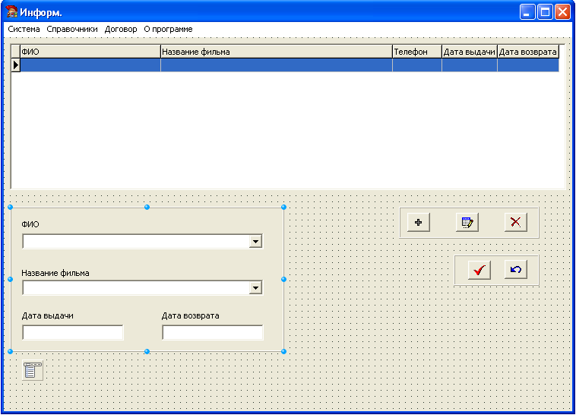576x415 pixels.
Task: Open the Название фильма dropdown arrow
Action: 255,288
